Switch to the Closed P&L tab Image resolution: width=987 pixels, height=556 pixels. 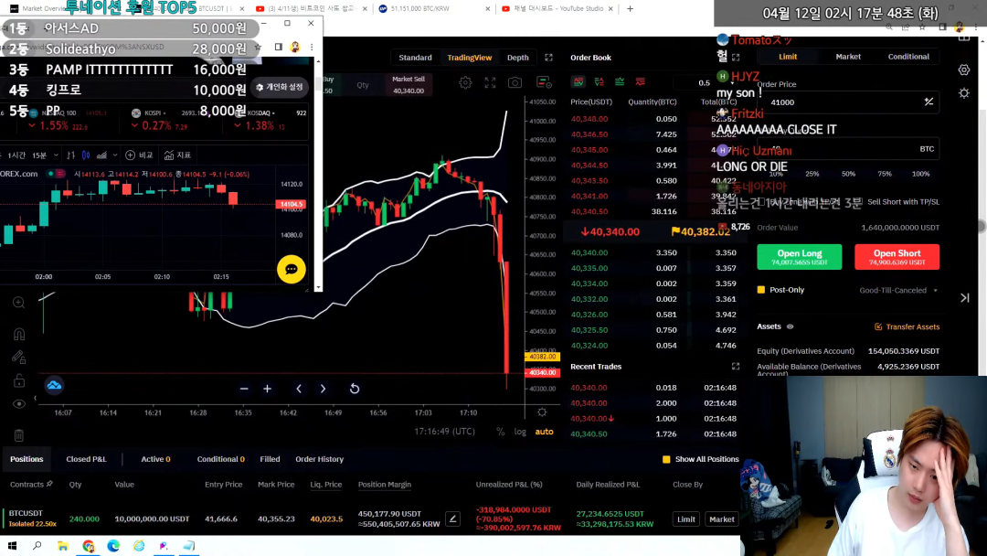tap(86, 459)
